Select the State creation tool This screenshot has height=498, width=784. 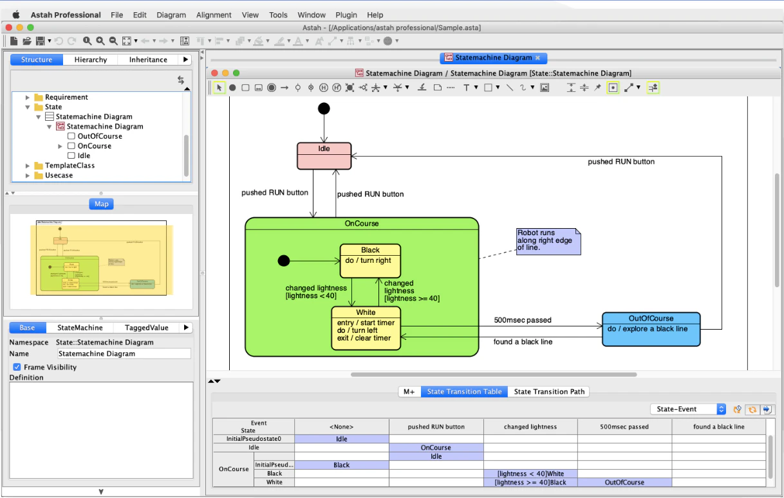coord(245,87)
